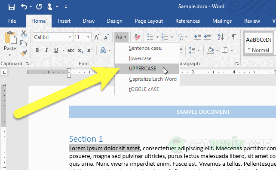Open the Page Layout tab
276x170 pixels.
[149, 21]
